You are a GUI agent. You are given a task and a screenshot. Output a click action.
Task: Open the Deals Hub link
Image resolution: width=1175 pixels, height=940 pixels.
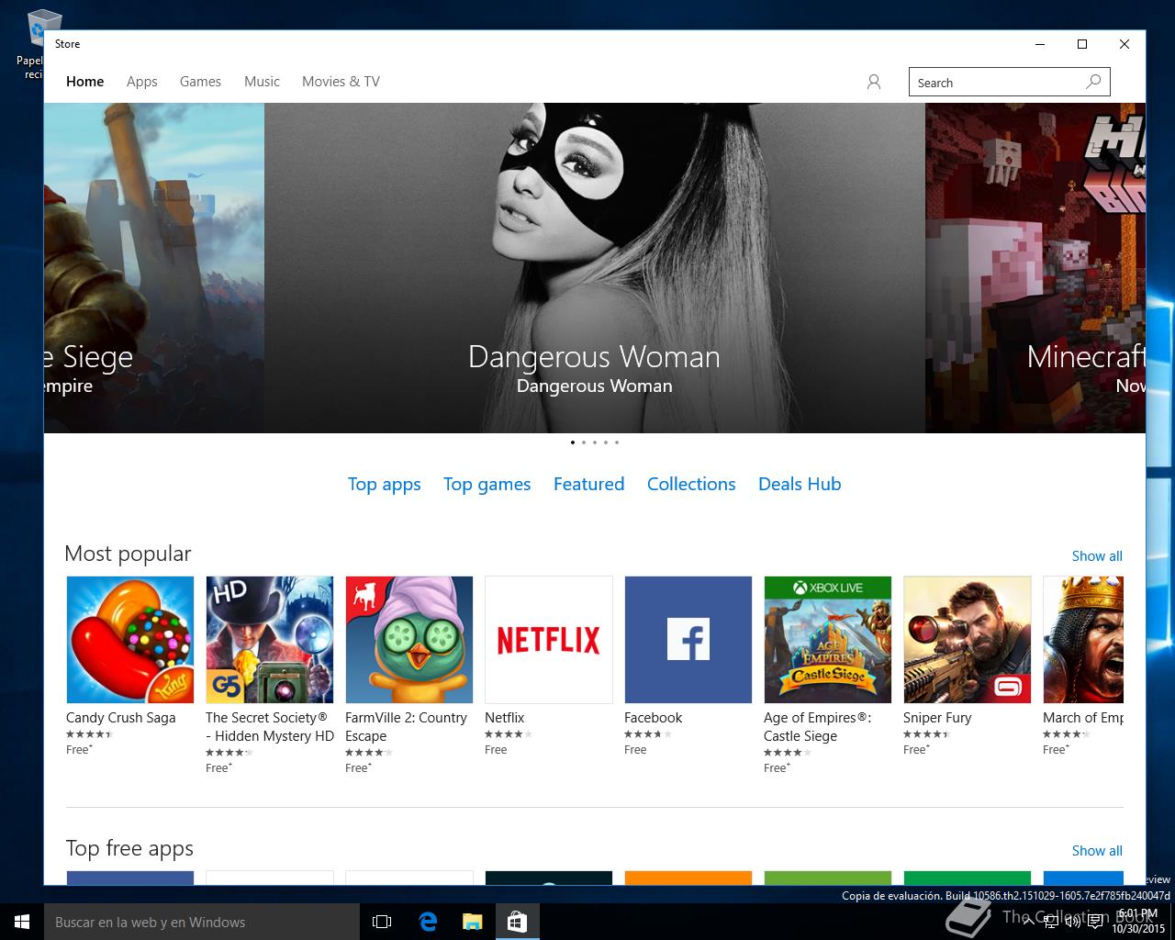(800, 484)
